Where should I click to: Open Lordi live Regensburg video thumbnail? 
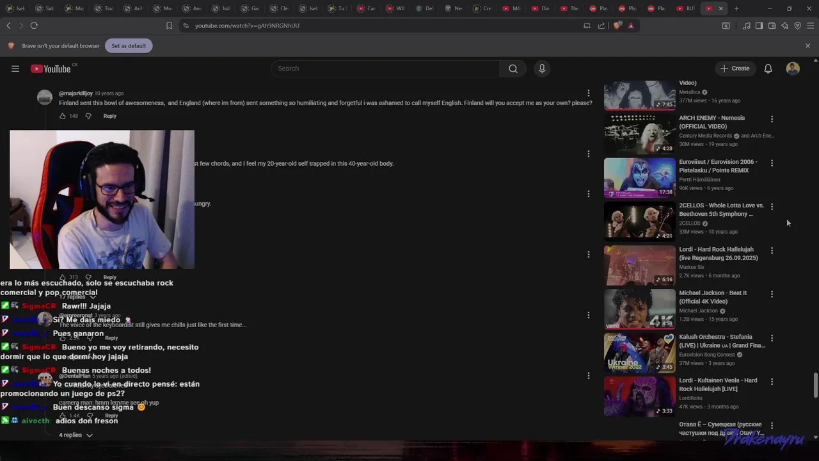point(639,266)
